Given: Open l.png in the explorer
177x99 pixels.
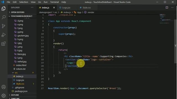Looking at the screenshot, I should (20, 58).
